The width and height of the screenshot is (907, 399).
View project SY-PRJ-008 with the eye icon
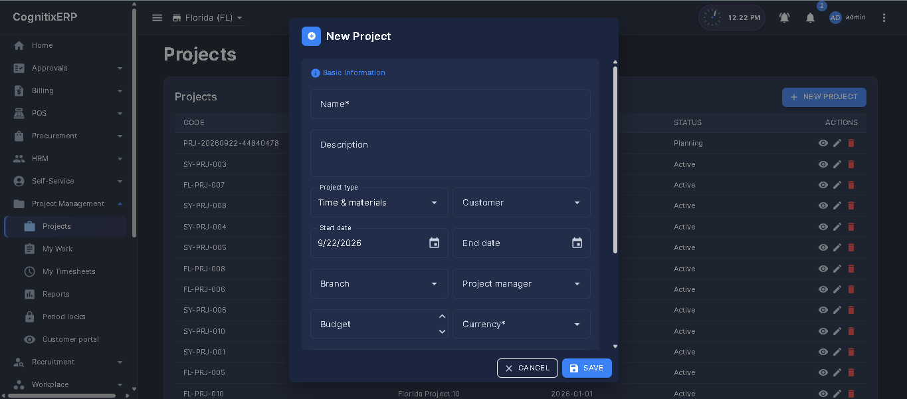pos(823,205)
